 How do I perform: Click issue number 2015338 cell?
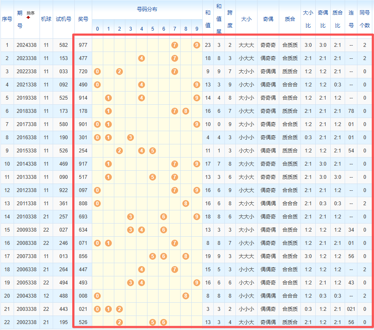(26, 150)
